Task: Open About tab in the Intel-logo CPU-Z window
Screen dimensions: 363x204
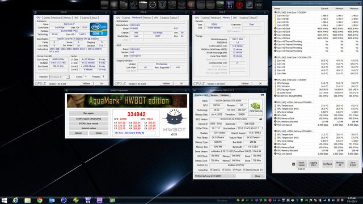Action: (x=94, y=18)
